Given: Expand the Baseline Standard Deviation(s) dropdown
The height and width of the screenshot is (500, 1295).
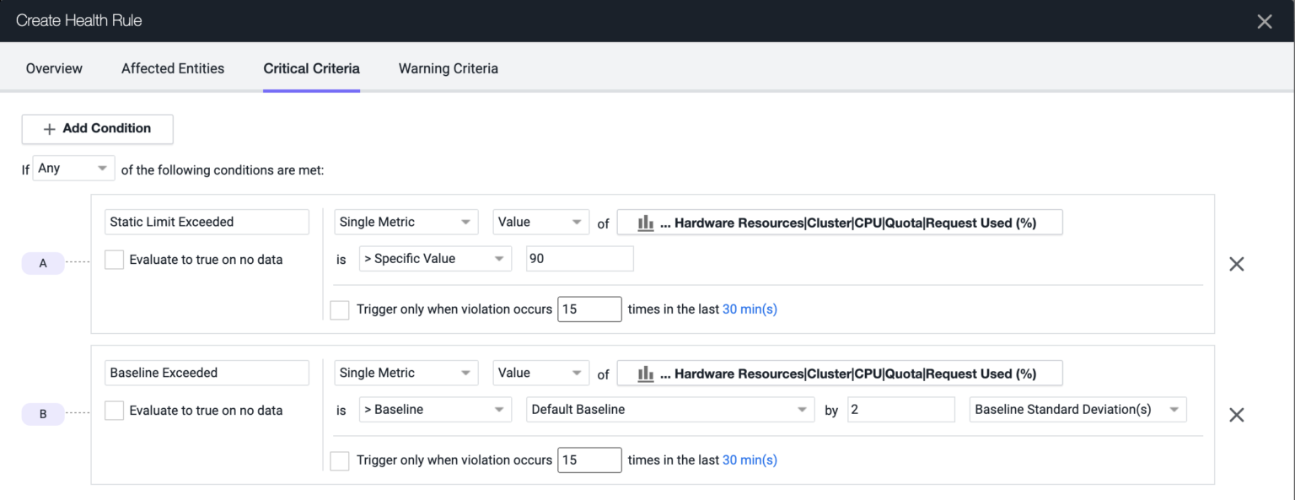Looking at the screenshot, I should [1077, 411].
